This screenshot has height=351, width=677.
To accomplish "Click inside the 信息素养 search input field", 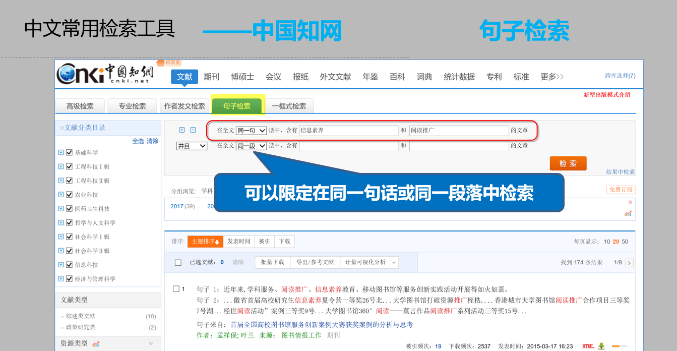I will (x=348, y=130).
